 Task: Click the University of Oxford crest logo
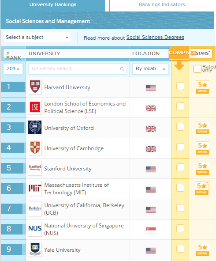(x=35, y=128)
